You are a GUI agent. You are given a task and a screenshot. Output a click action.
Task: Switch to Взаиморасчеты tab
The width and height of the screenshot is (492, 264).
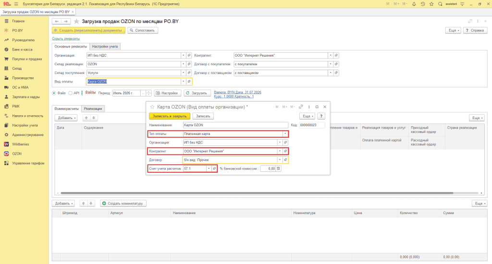(66, 108)
